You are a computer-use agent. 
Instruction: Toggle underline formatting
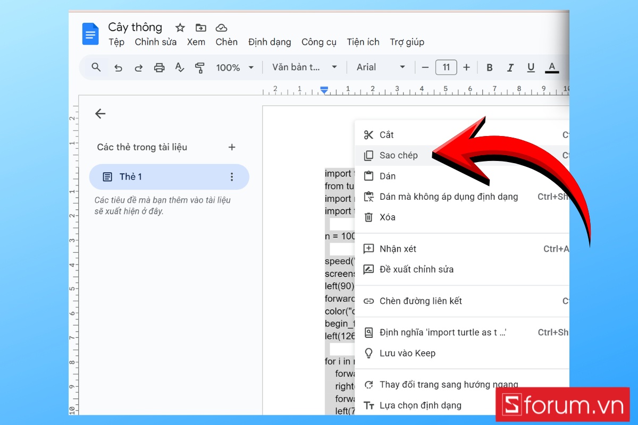tap(531, 67)
